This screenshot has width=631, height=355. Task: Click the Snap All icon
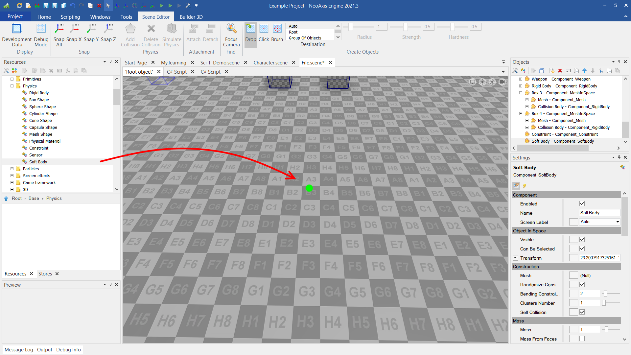click(x=59, y=29)
